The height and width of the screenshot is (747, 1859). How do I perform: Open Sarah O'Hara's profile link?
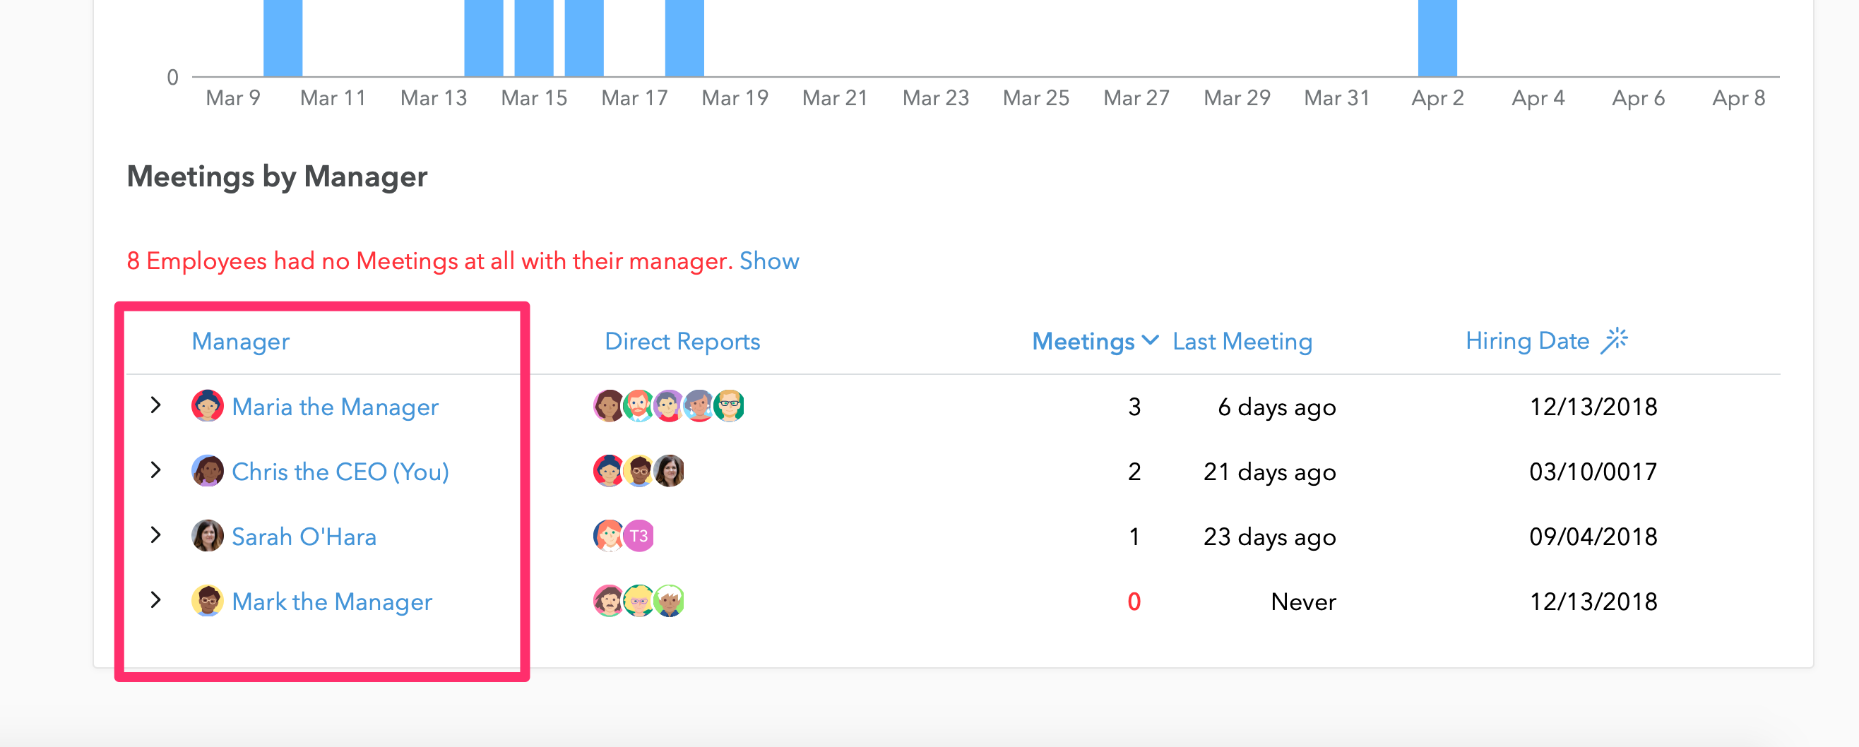coord(304,537)
